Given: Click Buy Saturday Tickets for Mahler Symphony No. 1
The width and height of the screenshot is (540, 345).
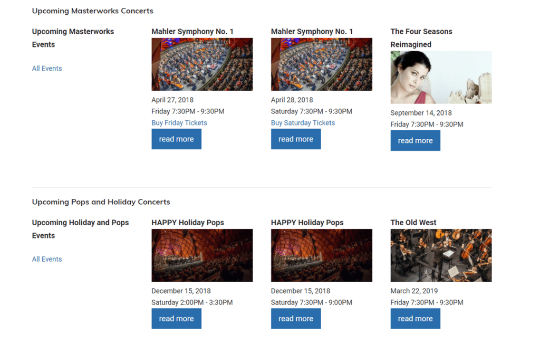Looking at the screenshot, I should (x=303, y=122).
